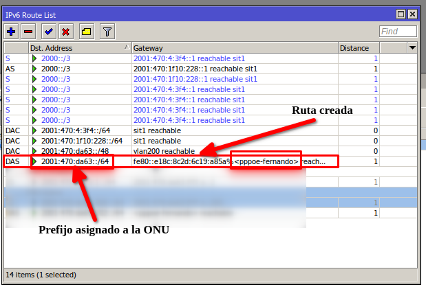Click the yellow Comment button

(87, 31)
